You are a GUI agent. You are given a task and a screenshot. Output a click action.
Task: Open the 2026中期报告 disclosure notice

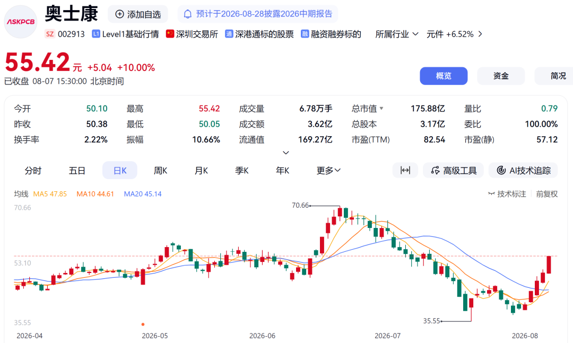tap(258, 14)
